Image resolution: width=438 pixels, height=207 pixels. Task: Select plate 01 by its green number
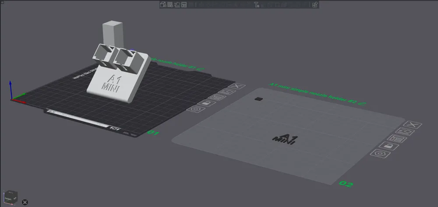[153, 133]
